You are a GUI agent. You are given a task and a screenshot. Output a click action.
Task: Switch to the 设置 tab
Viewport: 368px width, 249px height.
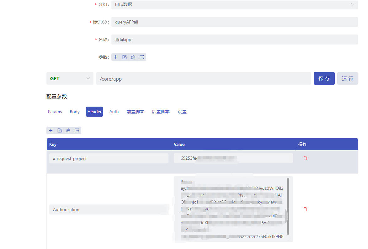pyautogui.click(x=182, y=112)
